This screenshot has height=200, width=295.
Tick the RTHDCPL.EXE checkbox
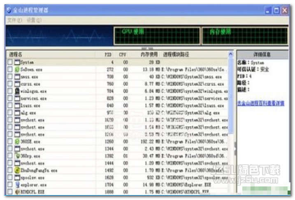10,191
